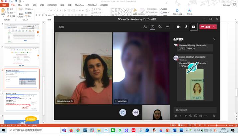Open the Copy dropdown arrow in PowerPoint
Screen dimensions: 238x136
coord(15,13)
